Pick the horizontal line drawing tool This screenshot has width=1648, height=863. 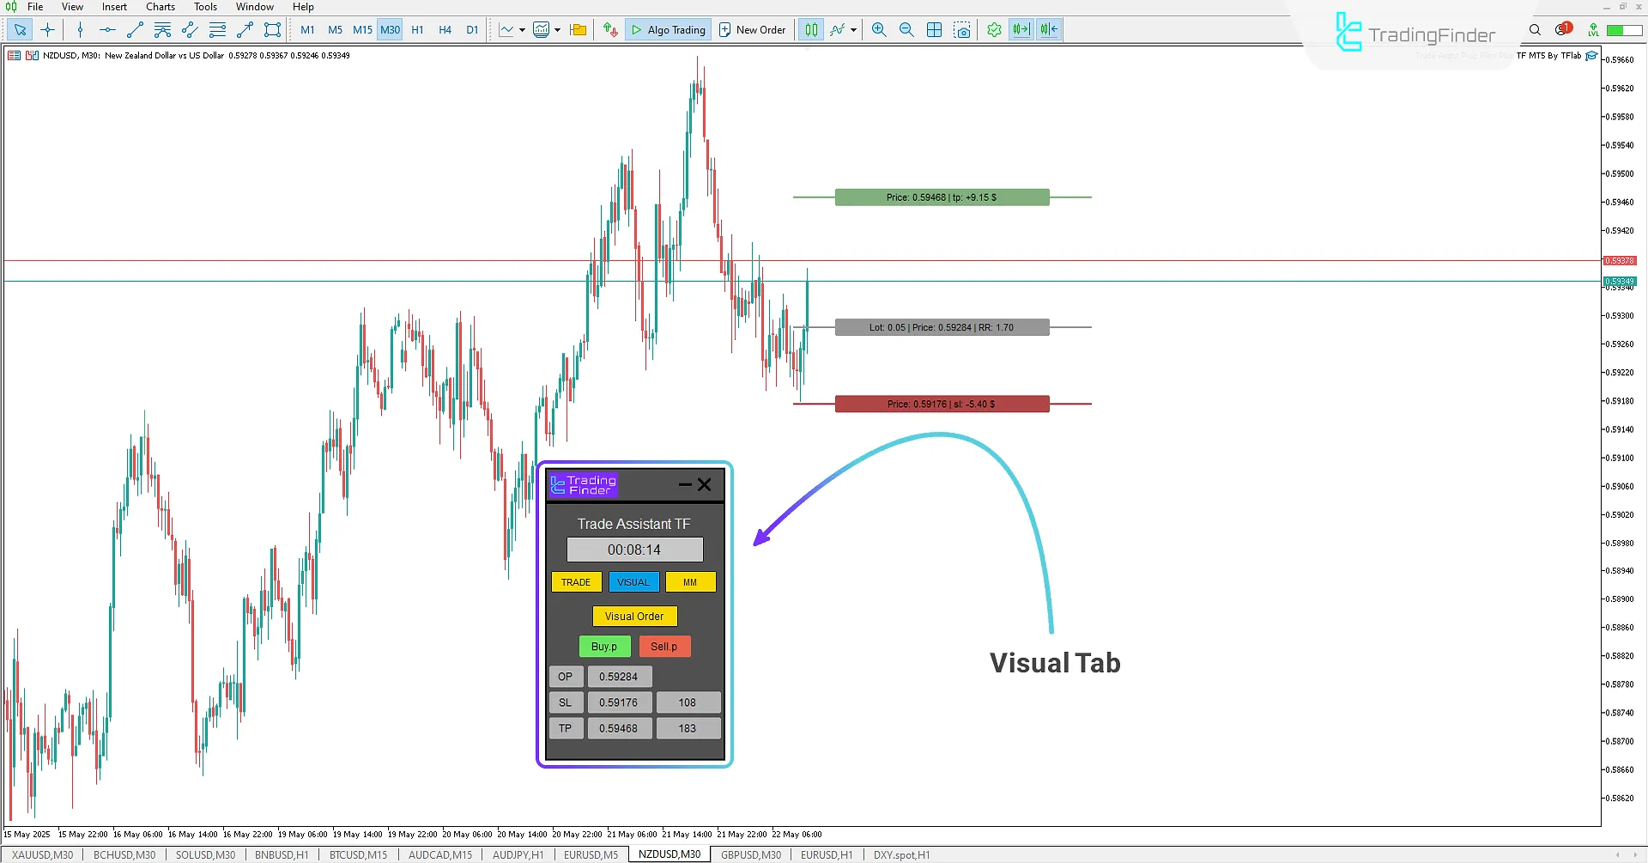(106, 29)
